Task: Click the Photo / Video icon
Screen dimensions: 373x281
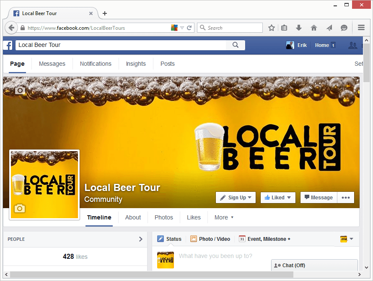Action: [193, 239]
